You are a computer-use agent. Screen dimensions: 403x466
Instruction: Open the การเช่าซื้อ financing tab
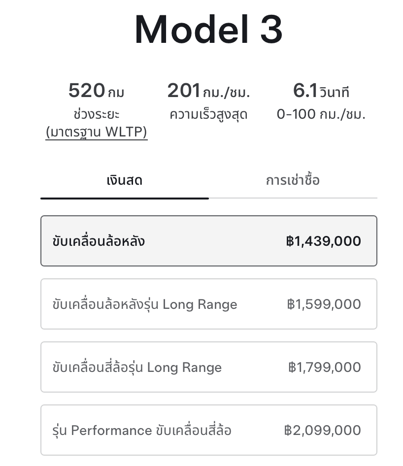293,180
